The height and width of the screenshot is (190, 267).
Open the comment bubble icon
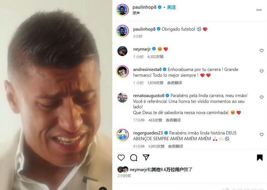tap(133, 158)
